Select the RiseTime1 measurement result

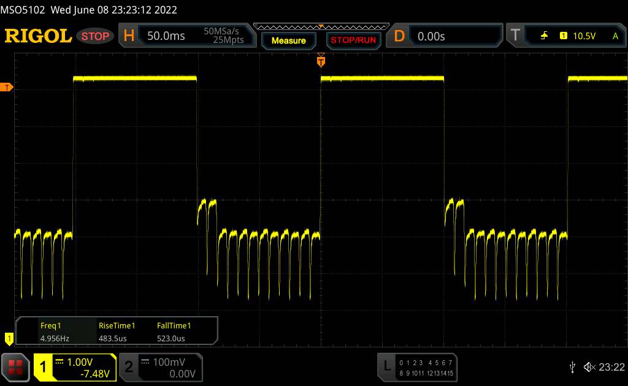click(x=117, y=331)
